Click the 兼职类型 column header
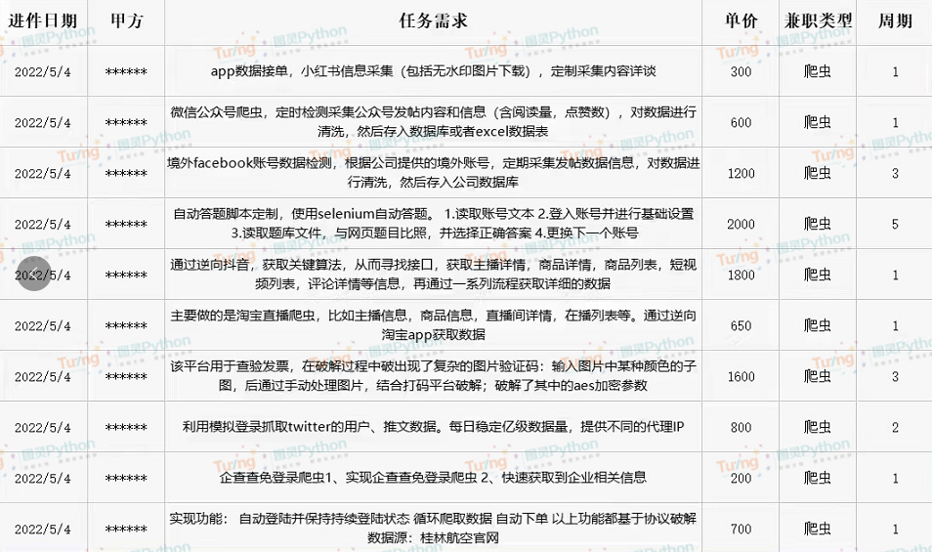The height and width of the screenshot is (552, 932). 818,21
